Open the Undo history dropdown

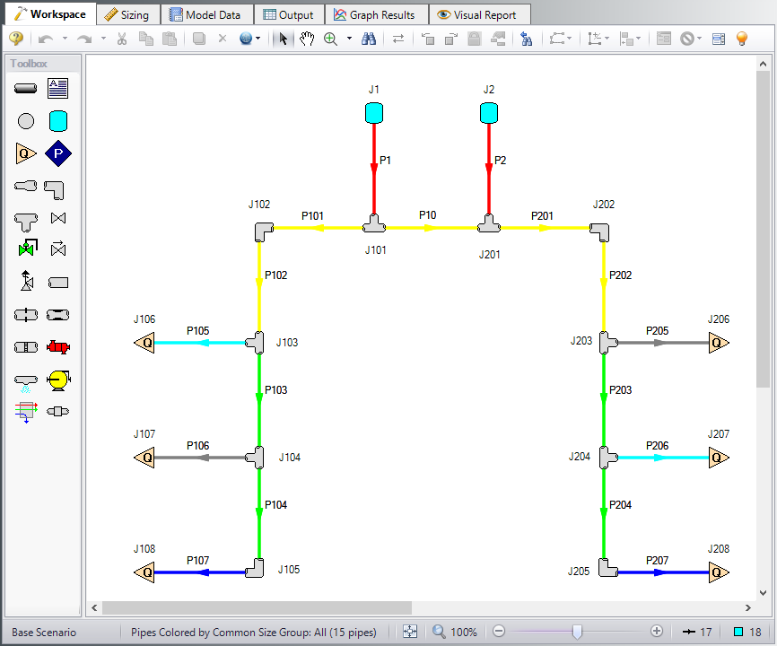pyautogui.click(x=65, y=39)
